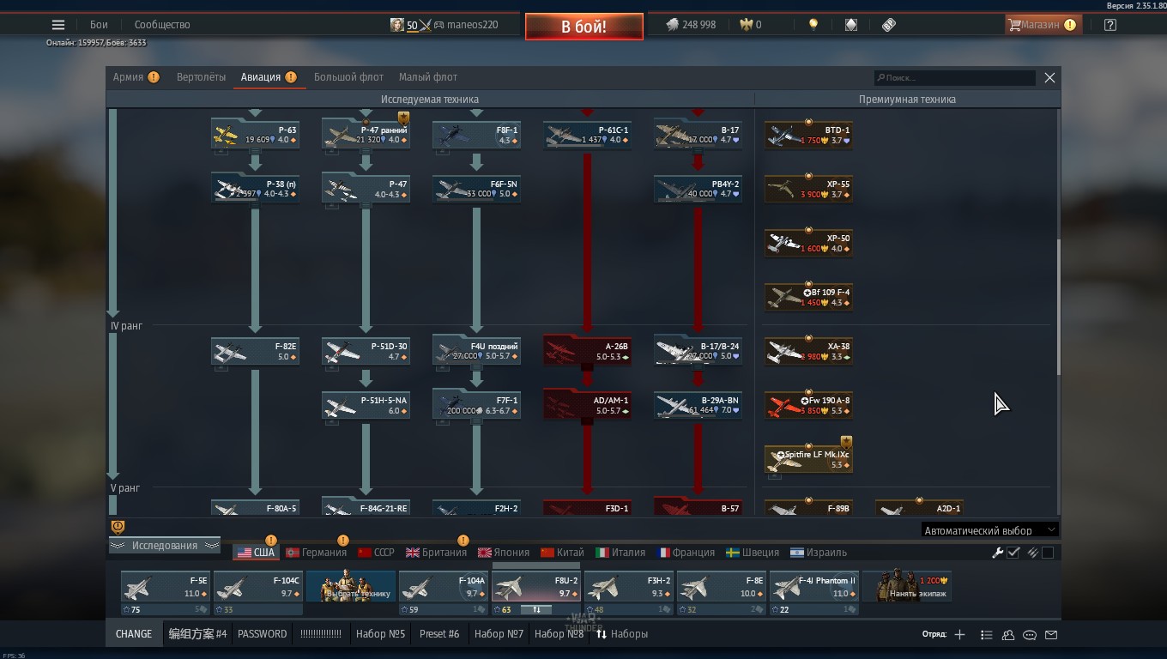Toggle the empty checkbox at the right end of the nation bar
The width and height of the screenshot is (1167, 659).
[x=1048, y=553]
